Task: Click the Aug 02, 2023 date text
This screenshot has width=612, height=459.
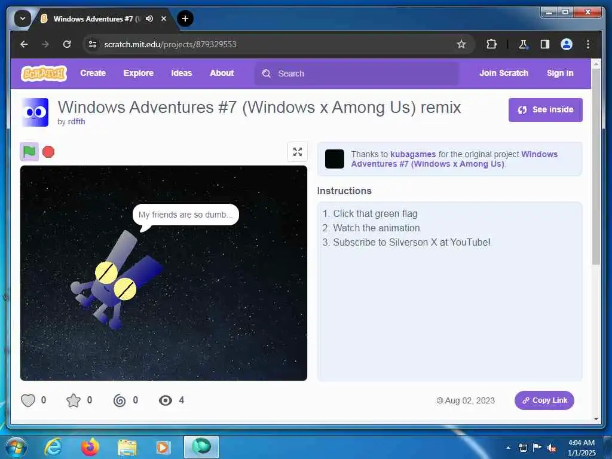Action: pyautogui.click(x=470, y=401)
